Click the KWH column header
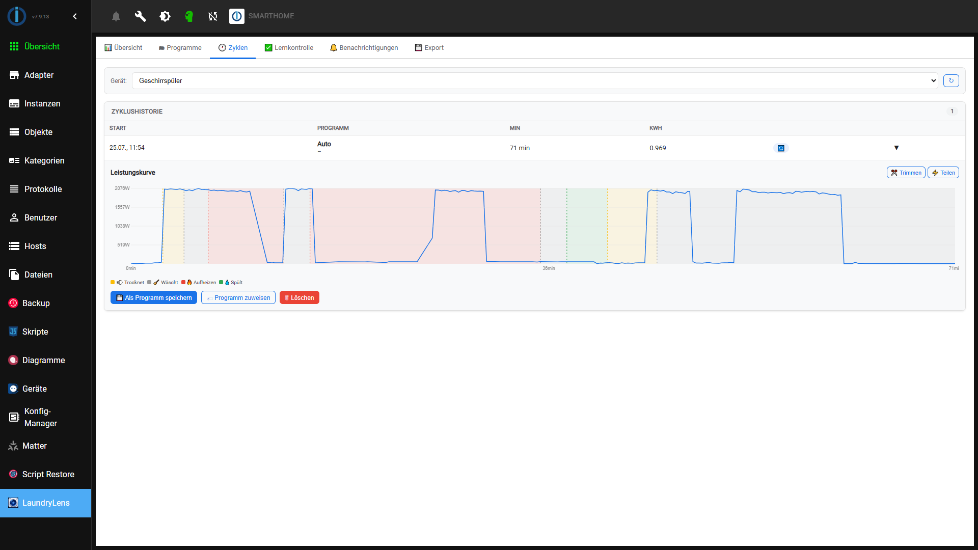Viewport: 978px width, 550px height. point(656,128)
